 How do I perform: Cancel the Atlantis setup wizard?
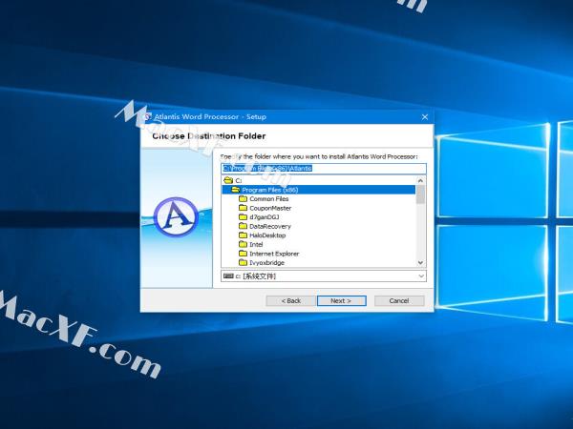(x=399, y=300)
